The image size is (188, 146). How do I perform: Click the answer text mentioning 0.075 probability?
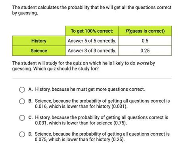tap(102, 136)
